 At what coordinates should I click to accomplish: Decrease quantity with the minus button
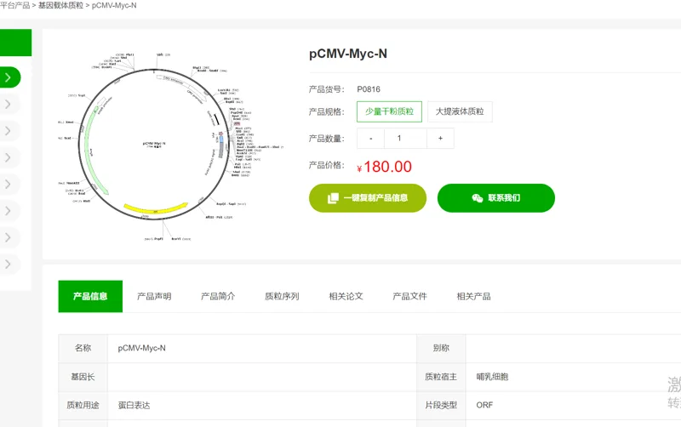[x=370, y=139]
